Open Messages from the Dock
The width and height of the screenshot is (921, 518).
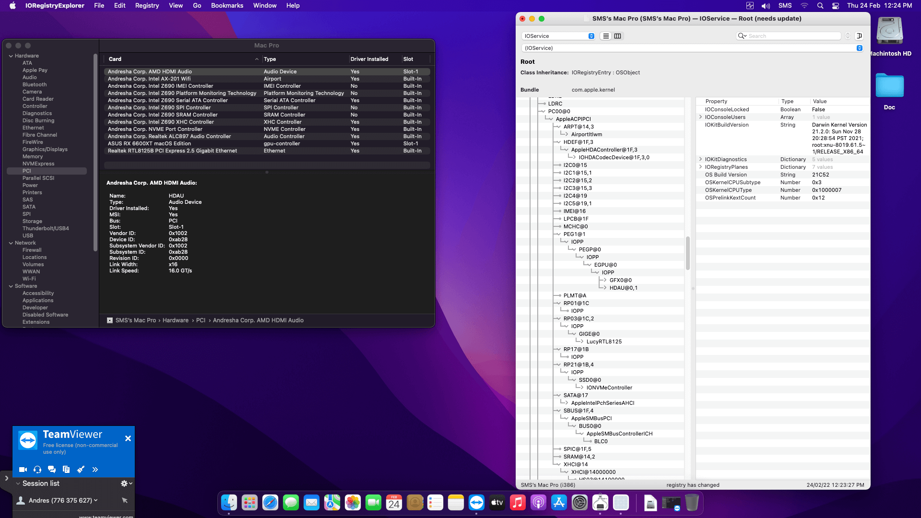click(x=291, y=503)
